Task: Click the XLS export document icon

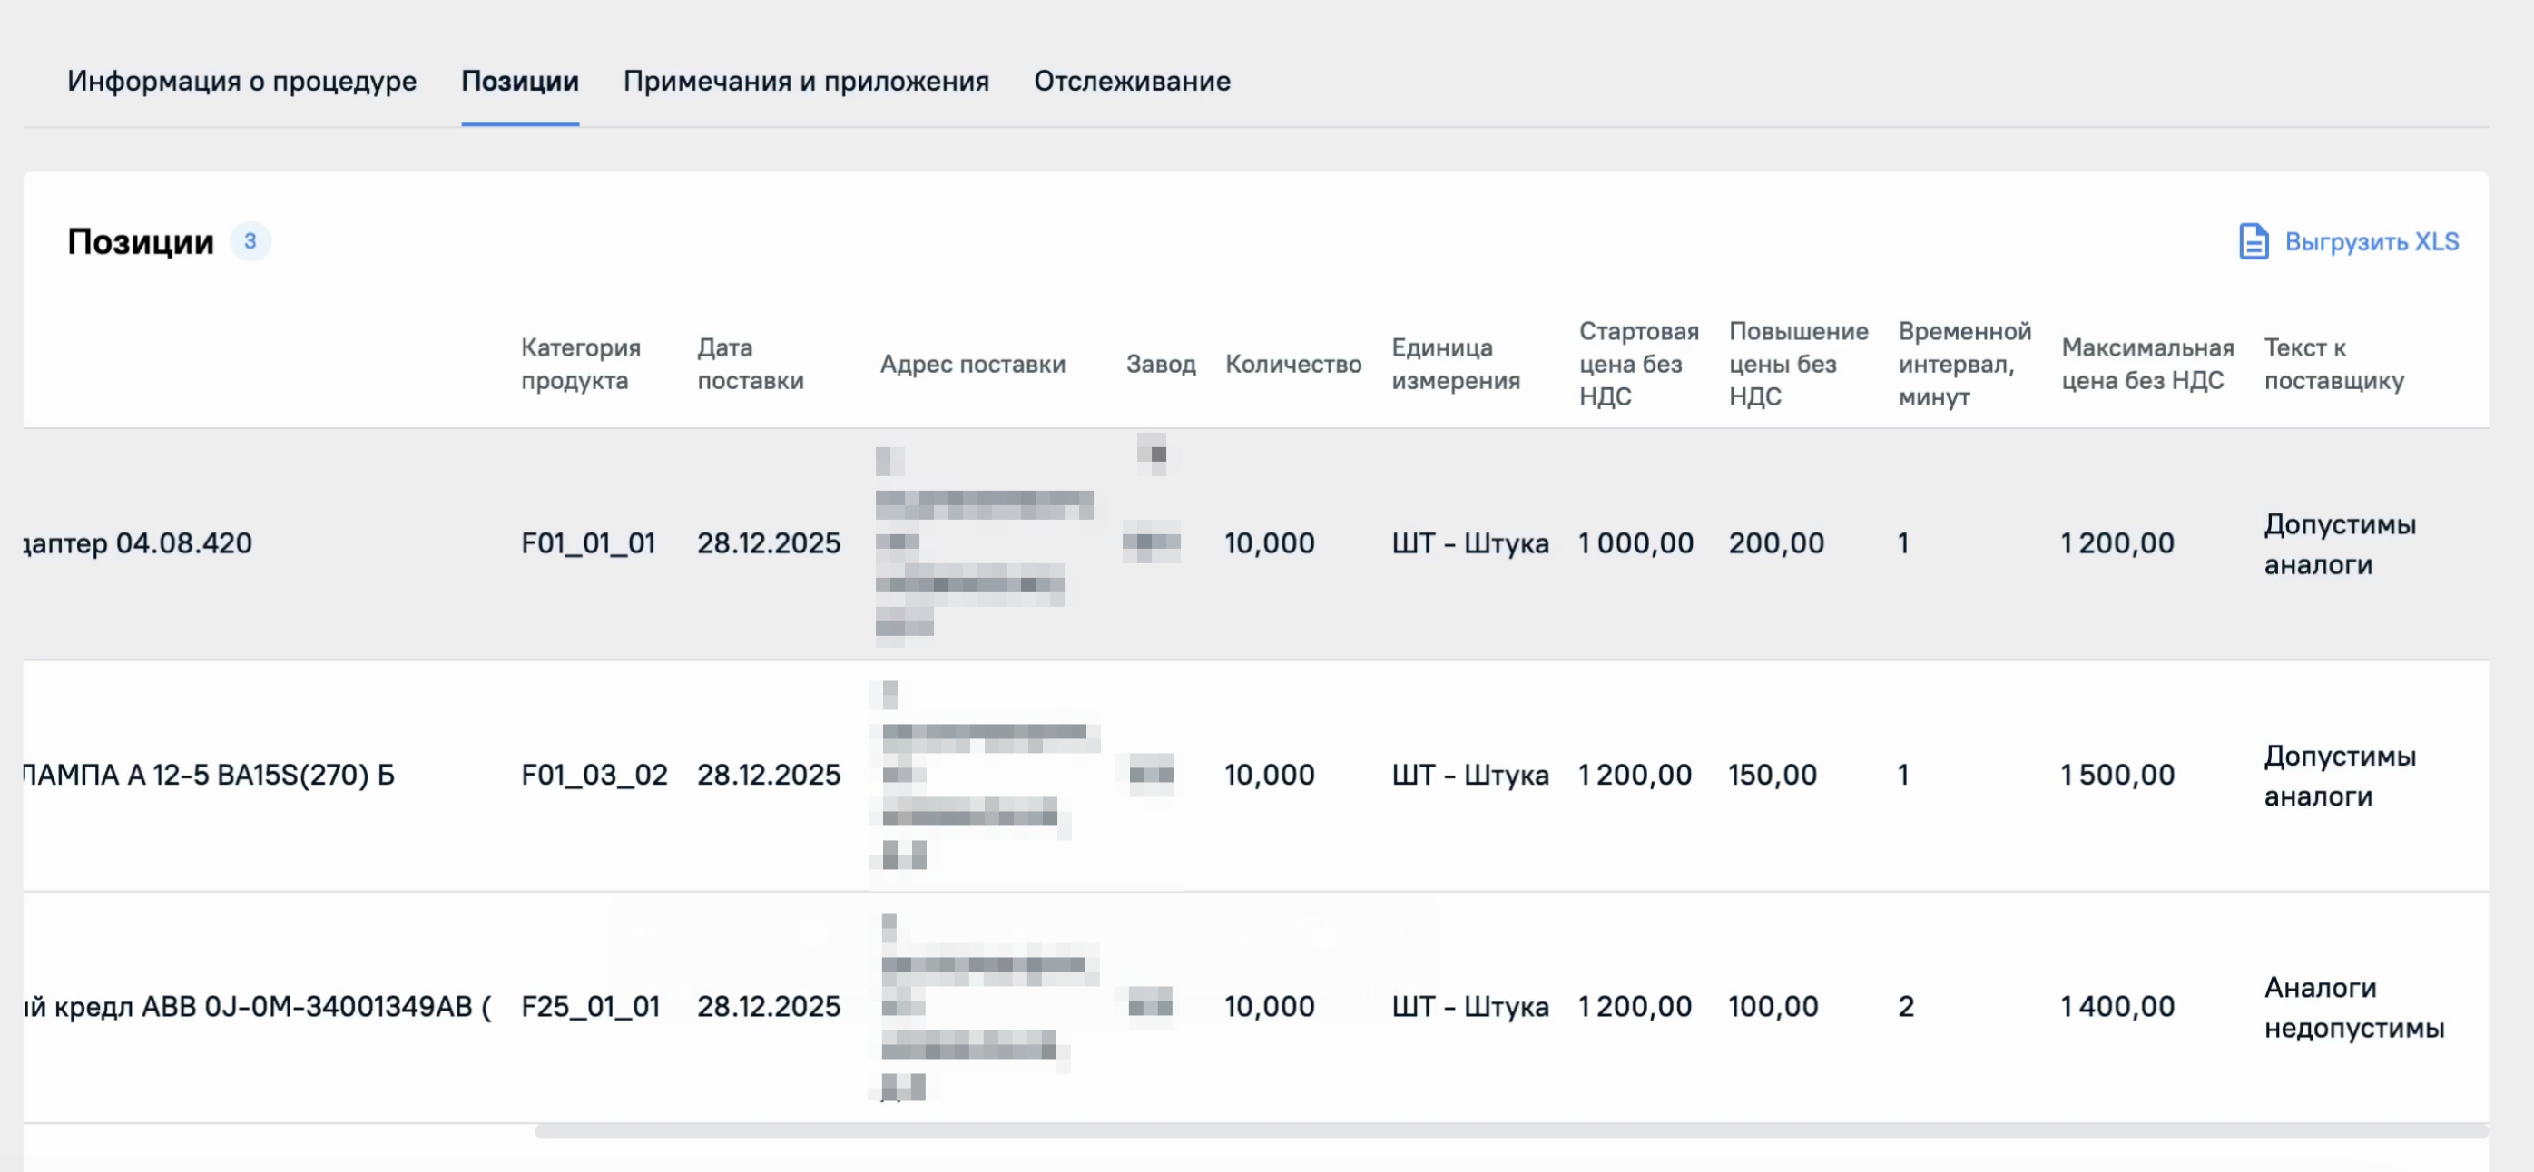Action: pyautogui.click(x=2253, y=241)
